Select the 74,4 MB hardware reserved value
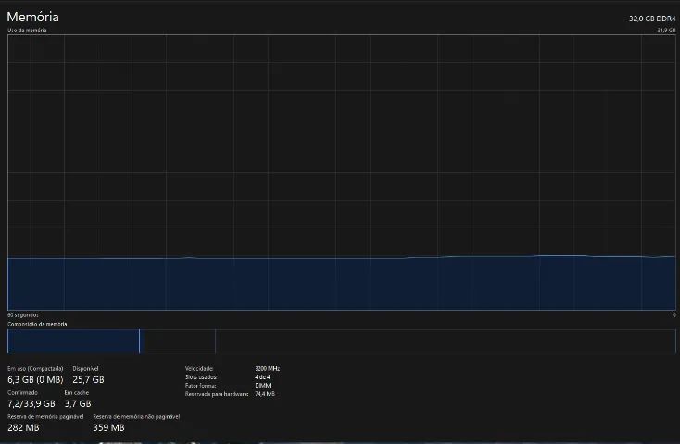Screen dimensions: 680x444 pyautogui.click(x=265, y=394)
